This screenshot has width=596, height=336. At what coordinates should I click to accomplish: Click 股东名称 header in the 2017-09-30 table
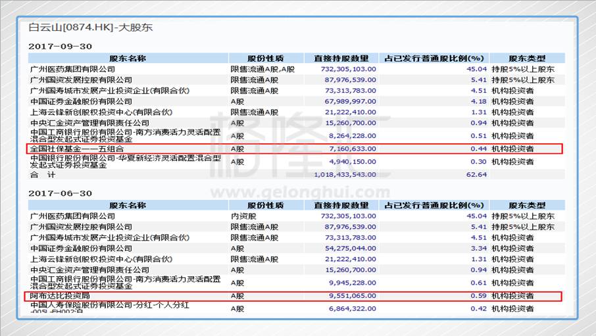(128, 58)
